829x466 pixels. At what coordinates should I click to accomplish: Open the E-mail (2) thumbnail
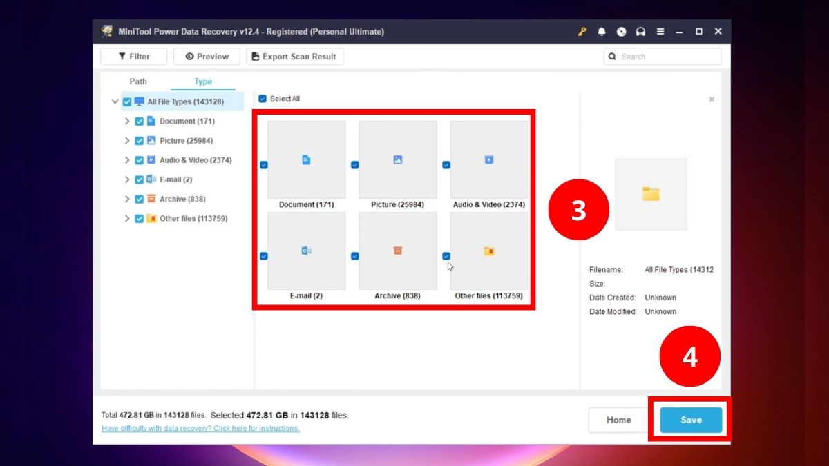(306, 251)
